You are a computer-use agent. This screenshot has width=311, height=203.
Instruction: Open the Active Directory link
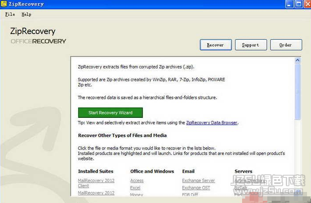(x=250, y=180)
